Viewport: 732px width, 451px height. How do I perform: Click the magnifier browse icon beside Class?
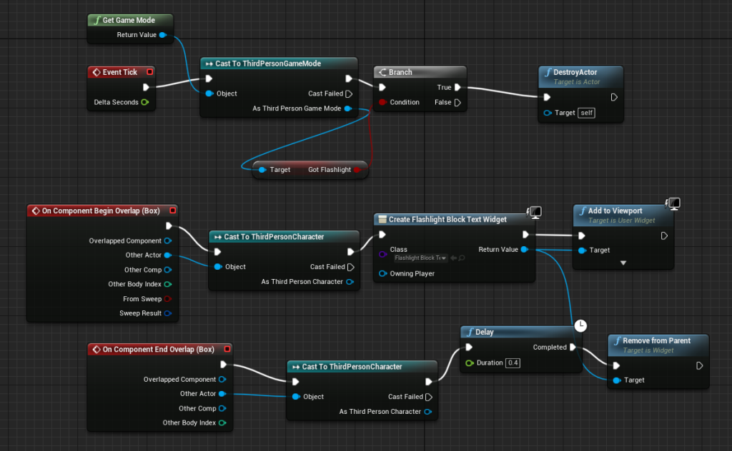click(462, 258)
